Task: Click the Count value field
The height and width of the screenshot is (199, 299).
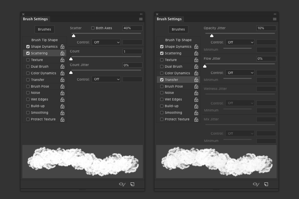Action: [x=132, y=51]
